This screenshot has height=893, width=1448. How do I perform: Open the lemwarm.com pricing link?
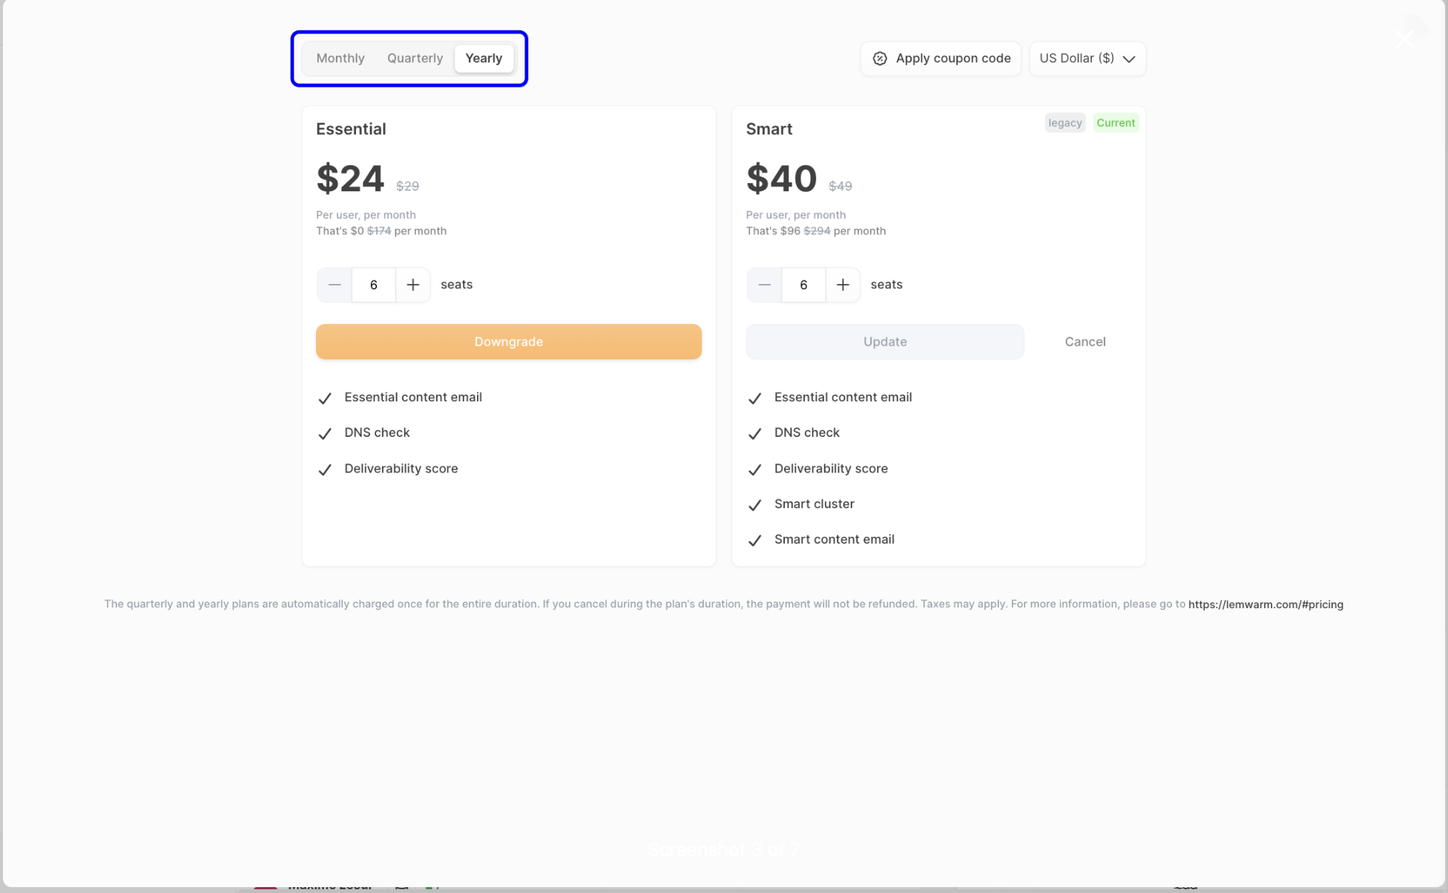click(x=1266, y=604)
